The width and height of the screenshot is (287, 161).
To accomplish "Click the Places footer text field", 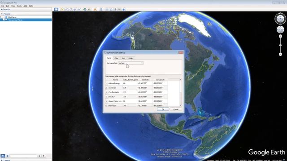I will [x=23, y=156].
